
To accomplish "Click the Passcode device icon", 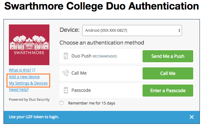I will coord(66,91).
